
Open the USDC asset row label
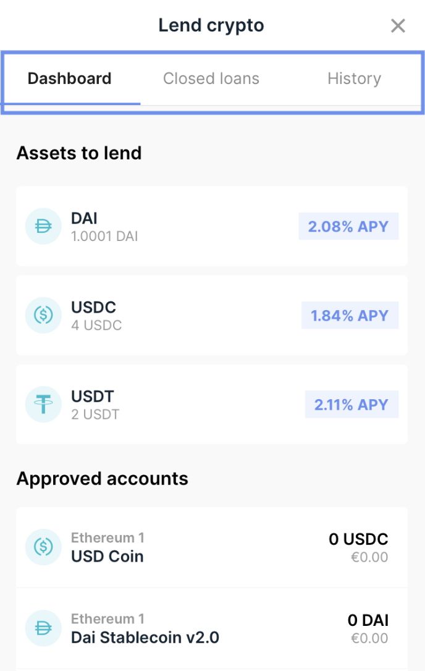(x=93, y=307)
